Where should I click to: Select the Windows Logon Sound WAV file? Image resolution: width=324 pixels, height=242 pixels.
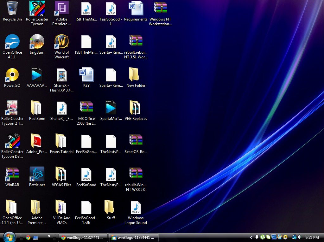(x=136, y=208)
